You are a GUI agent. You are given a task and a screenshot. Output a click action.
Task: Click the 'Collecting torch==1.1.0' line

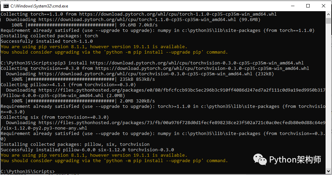pos(139,14)
